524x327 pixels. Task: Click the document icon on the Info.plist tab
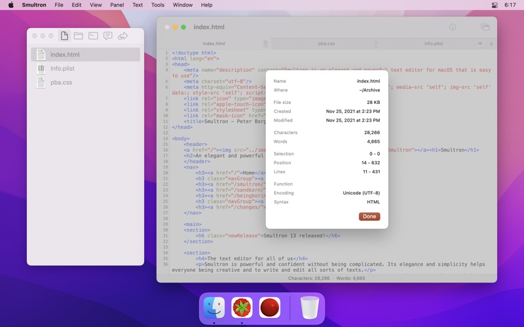(x=480, y=44)
